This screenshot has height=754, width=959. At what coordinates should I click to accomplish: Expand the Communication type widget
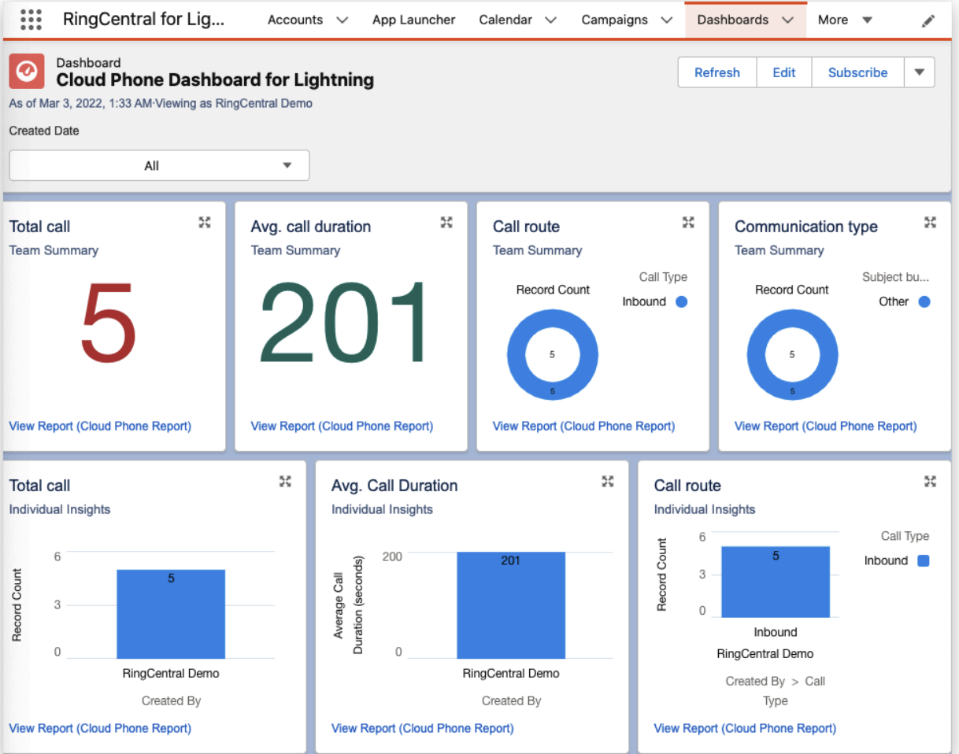930,223
